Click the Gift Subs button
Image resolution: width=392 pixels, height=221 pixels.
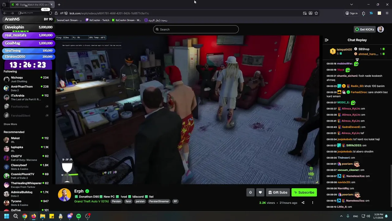click(x=278, y=192)
